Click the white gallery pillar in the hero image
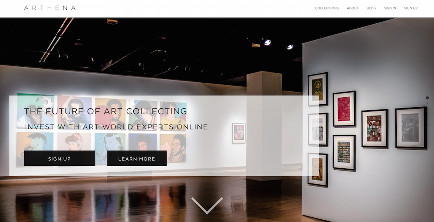This screenshot has height=222, width=434. [x=264, y=126]
